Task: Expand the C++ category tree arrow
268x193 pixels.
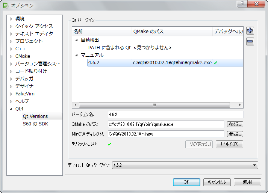Action: pyautogui.click(x=11, y=49)
